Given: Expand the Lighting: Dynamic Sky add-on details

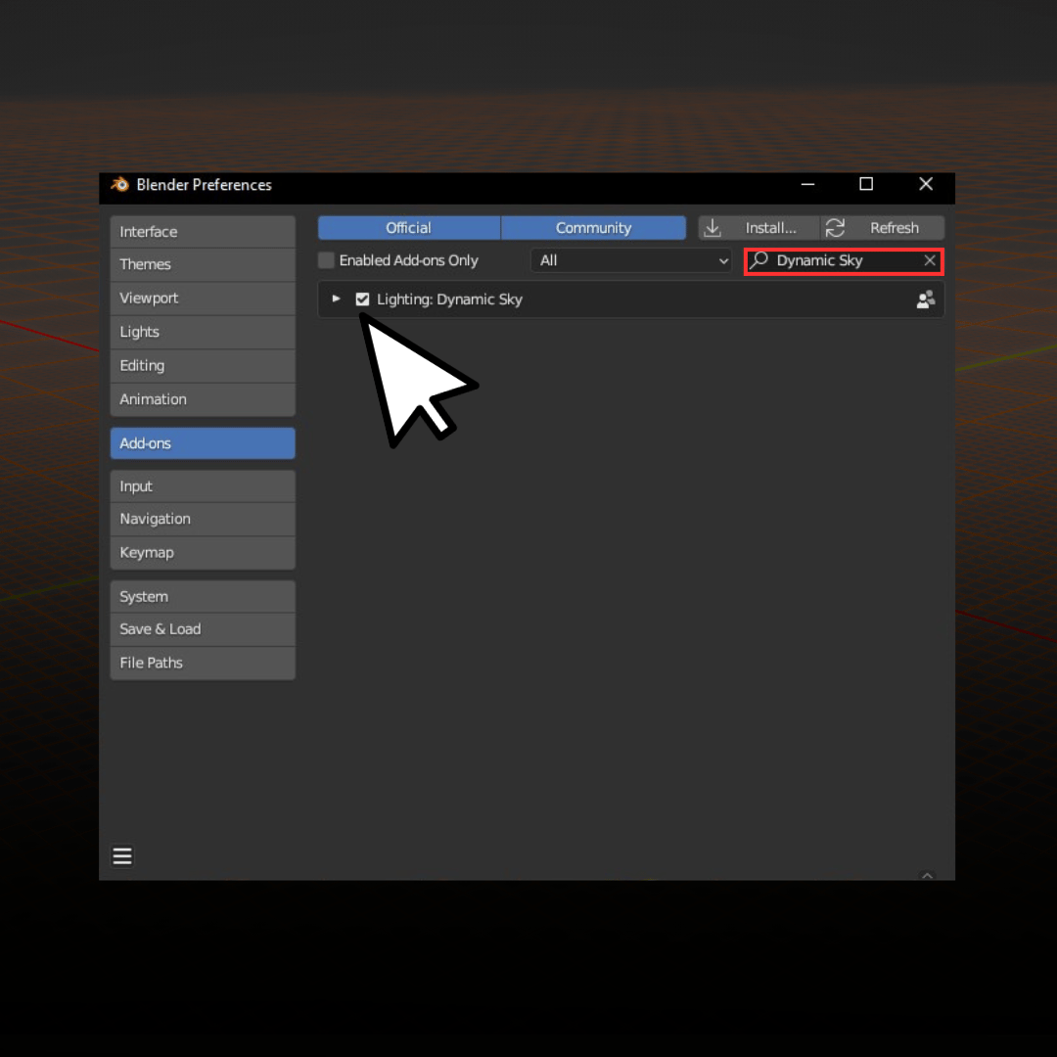Looking at the screenshot, I should pyautogui.click(x=336, y=299).
